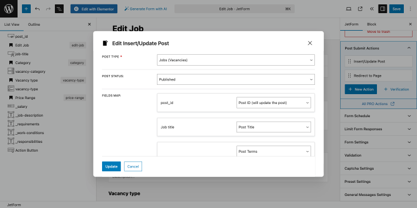Expand the Captcha Settings panel

click(378, 169)
